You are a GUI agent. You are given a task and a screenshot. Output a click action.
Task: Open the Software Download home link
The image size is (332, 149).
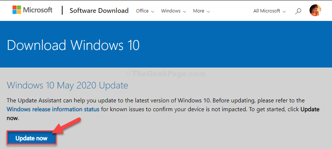click(x=99, y=11)
